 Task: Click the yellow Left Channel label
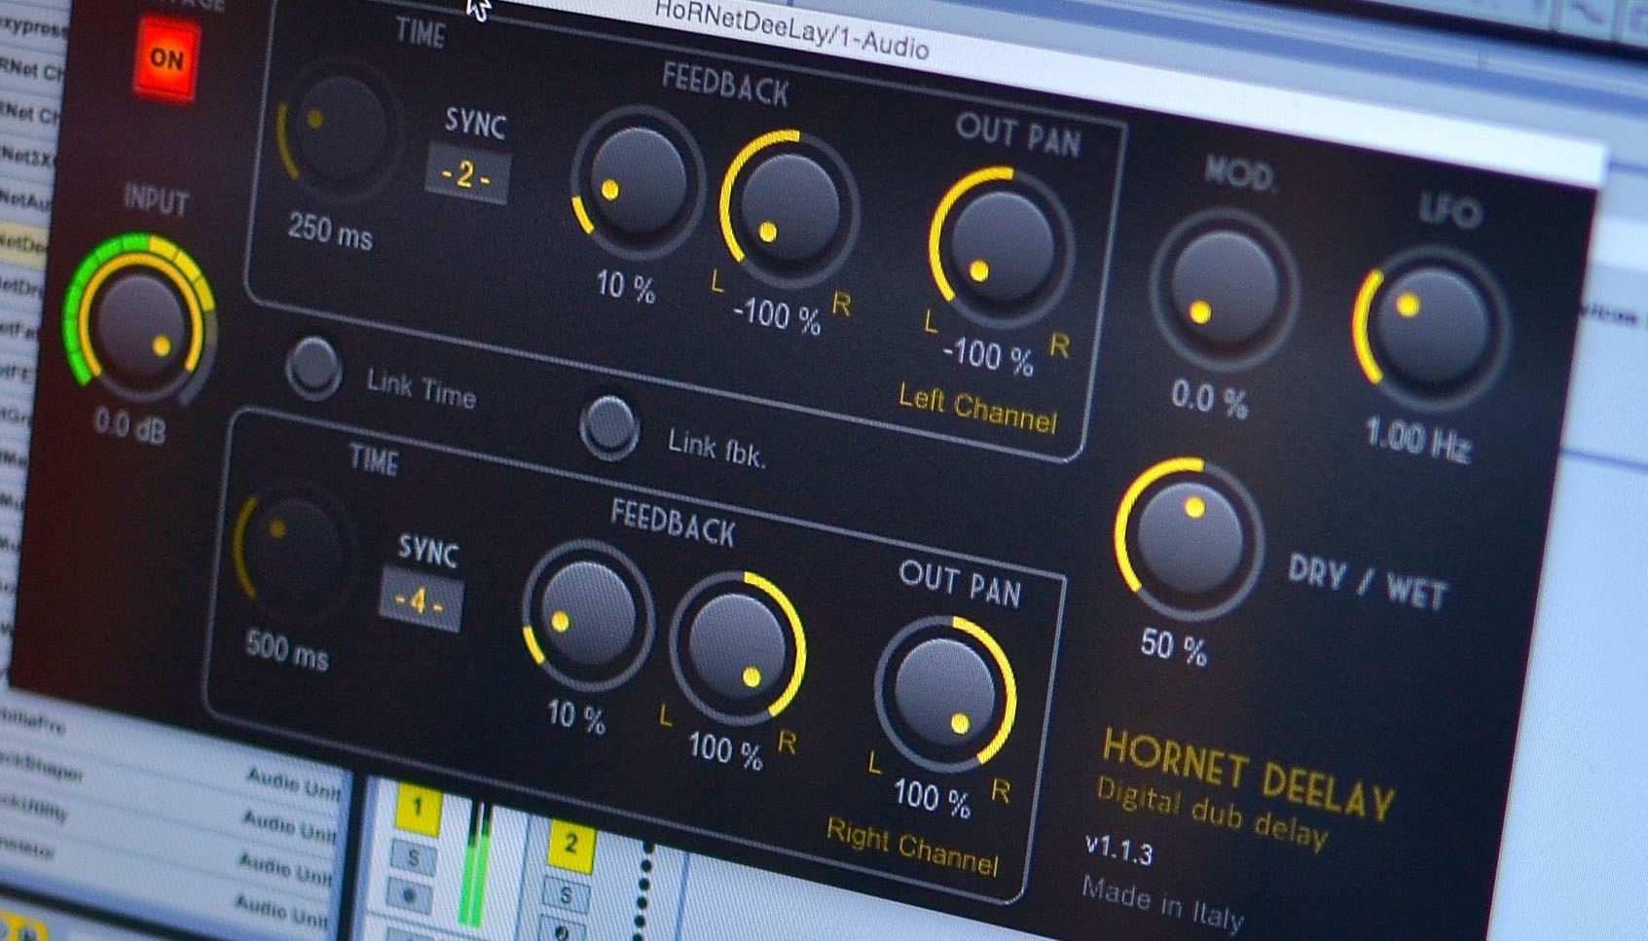point(977,410)
